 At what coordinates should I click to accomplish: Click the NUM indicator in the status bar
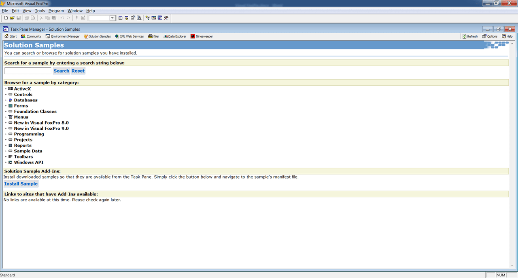click(501, 275)
